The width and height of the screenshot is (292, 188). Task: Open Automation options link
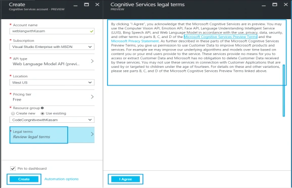(62, 179)
